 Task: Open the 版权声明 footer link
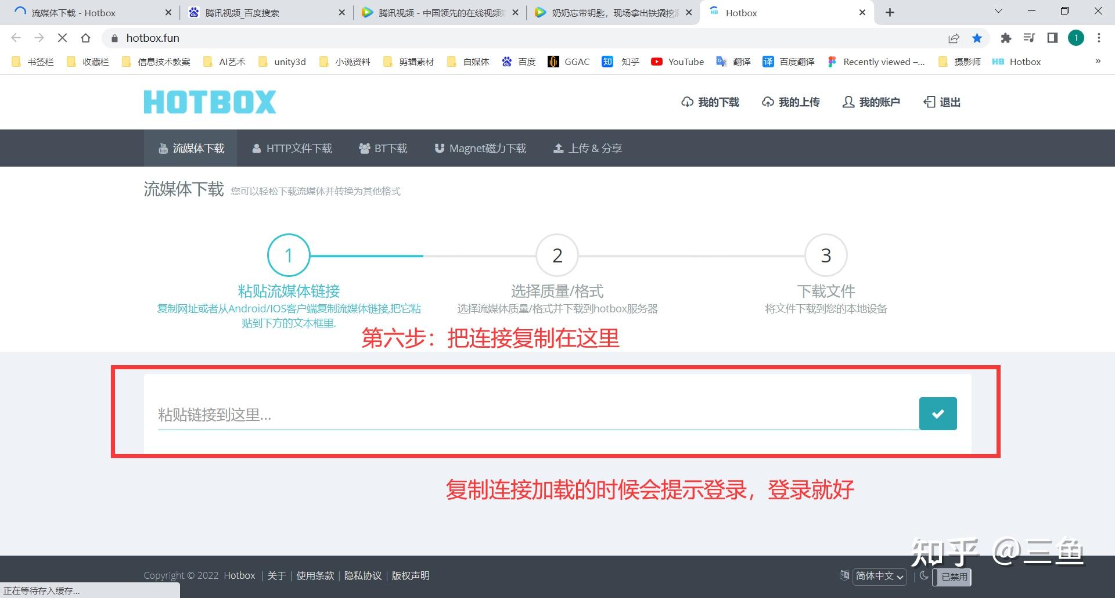411,575
